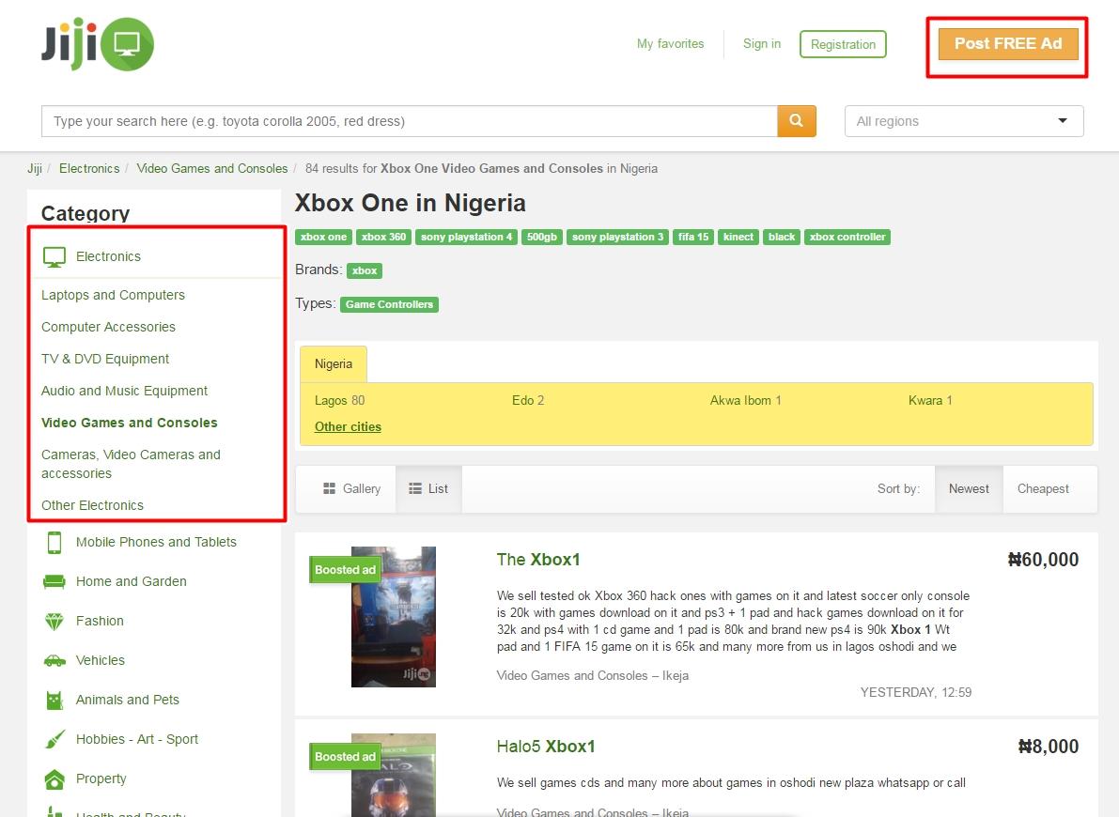Click the 500gb tag
This screenshot has width=1119, height=817.
point(542,237)
